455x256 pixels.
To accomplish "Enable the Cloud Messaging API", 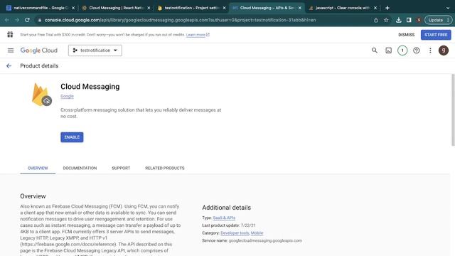I will 72,137.
